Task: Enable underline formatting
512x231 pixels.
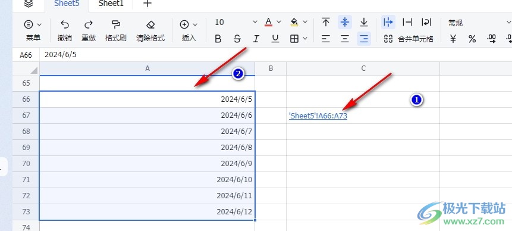Action: tap(275, 39)
